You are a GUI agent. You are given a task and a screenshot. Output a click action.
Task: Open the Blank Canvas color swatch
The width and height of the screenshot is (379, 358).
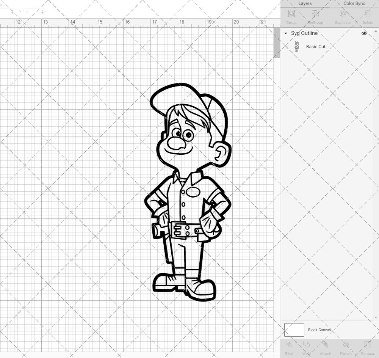[x=294, y=330]
